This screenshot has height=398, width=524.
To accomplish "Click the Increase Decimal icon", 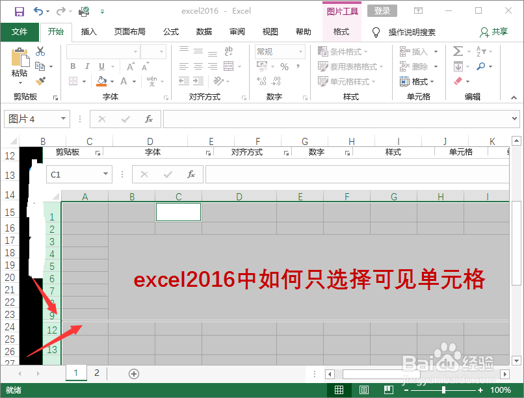I will tap(261, 81).
